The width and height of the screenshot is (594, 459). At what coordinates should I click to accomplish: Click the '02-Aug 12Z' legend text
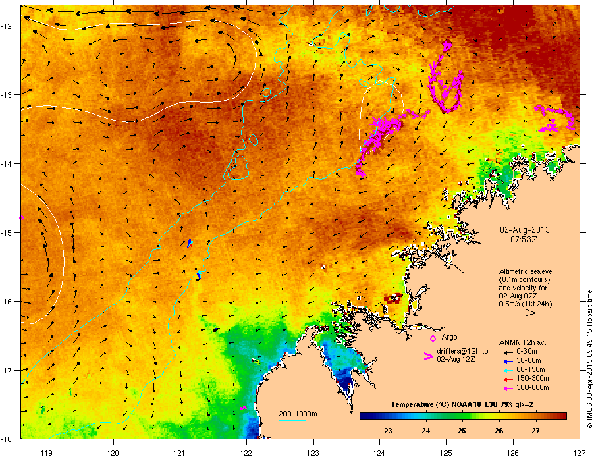click(x=456, y=359)
